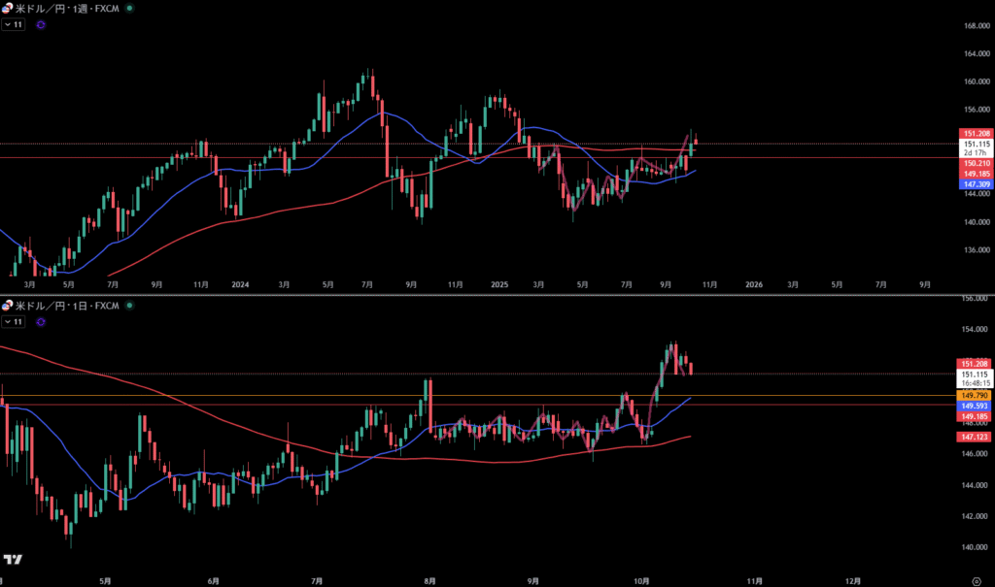
Task: Open symbol title 米ドル/円 1週 FXCM
Action: coord(68,7)
